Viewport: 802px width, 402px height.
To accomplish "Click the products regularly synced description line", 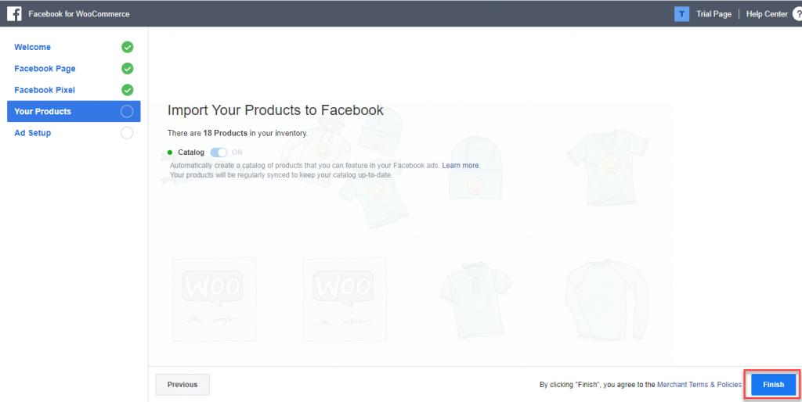I will [x=281, y=174].
